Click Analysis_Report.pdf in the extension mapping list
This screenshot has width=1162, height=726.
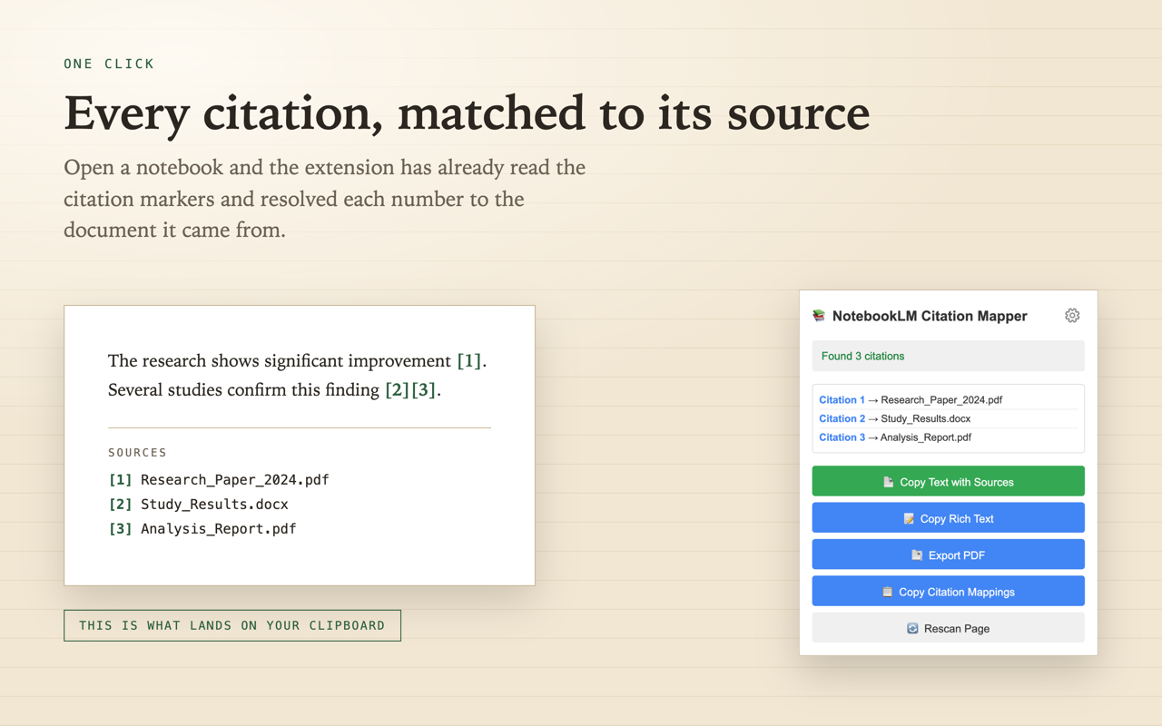pyautogui.click(x=925, y=437)
